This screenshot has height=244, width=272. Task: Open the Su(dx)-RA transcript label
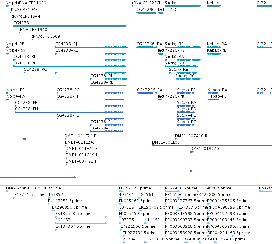[x=174, y=56]
